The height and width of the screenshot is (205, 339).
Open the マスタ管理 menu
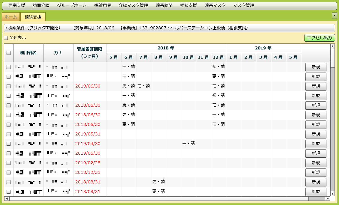coord(243,5)
